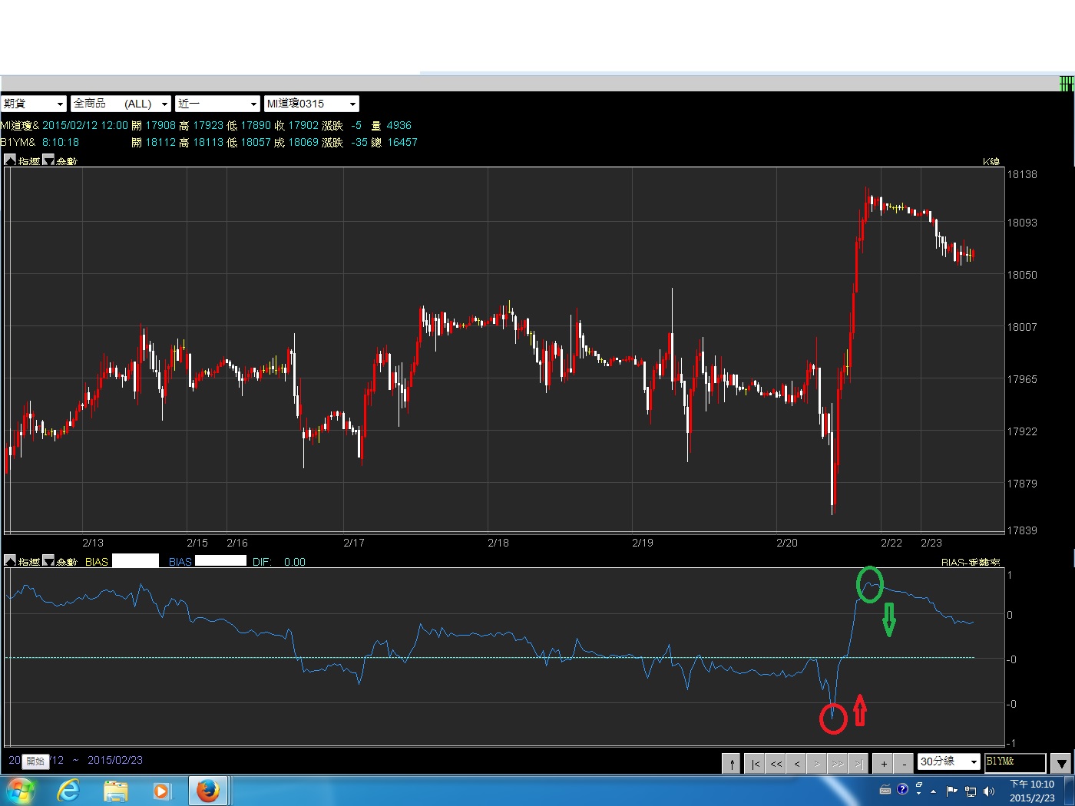
Task: Click the first BIAS value input box
Action: 136,561
